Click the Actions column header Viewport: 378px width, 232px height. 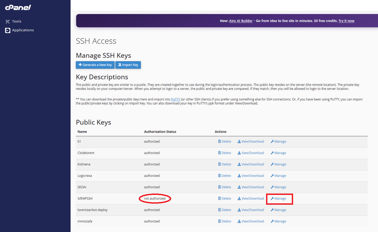tap(221, 131)
